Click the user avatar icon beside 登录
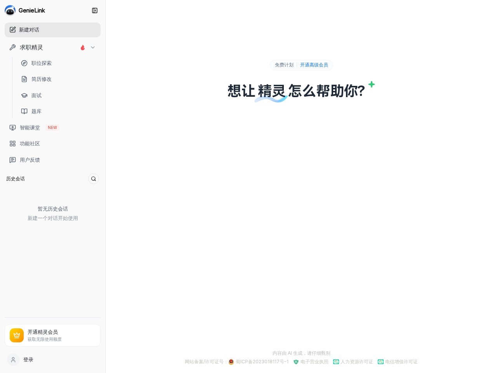This screenshot has height=373, width=497. click(13, 360)
